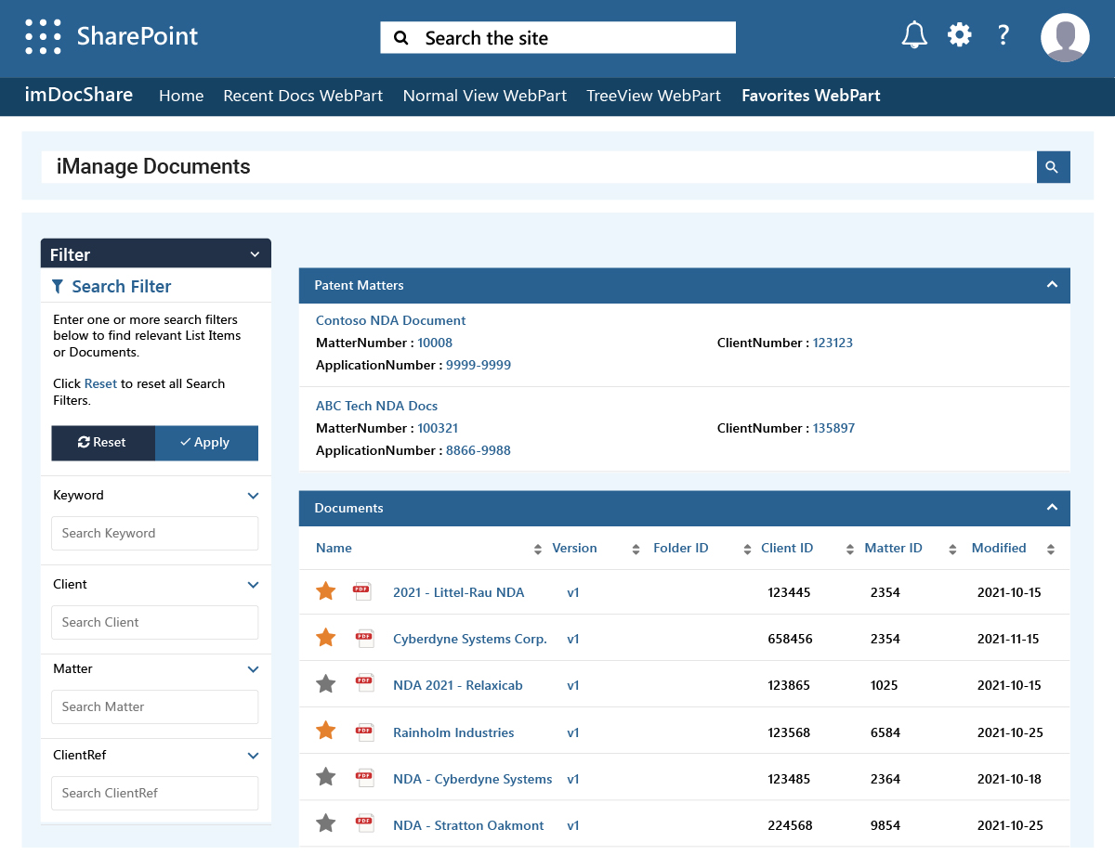Click PDF icon for Rainholm Industries

click(364, 732)
